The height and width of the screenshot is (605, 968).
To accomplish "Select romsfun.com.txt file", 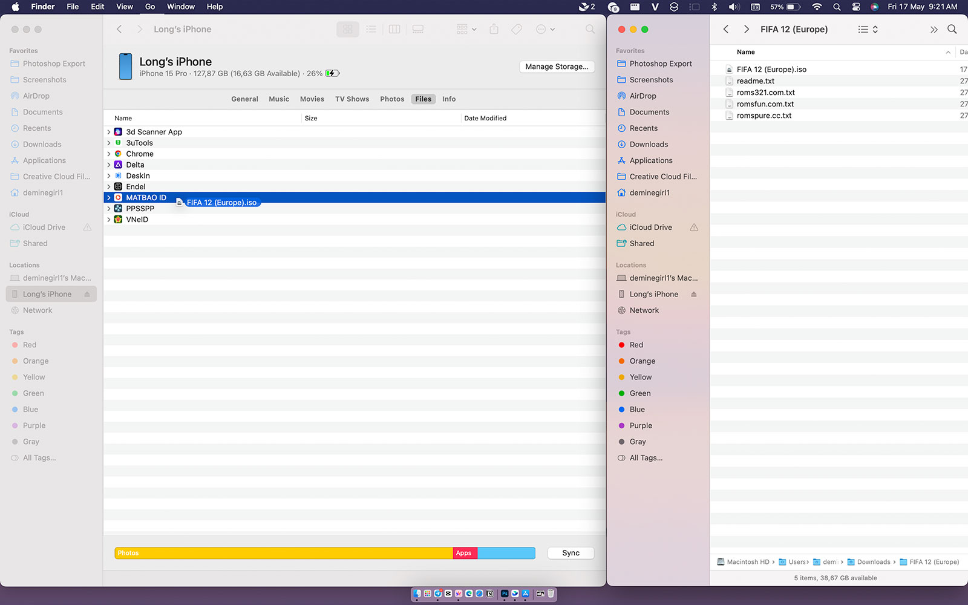I will click(x=765, y=104).
